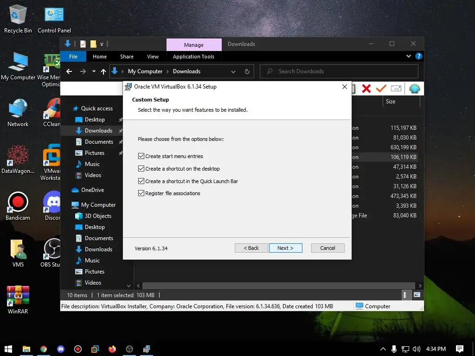Expand the ribbon with the chevron
The height and width of the screenshot is (356, 475).
pyautogui.click(x=409, y=56)
